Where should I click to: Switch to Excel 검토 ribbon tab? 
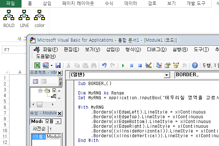pos(152,4)
